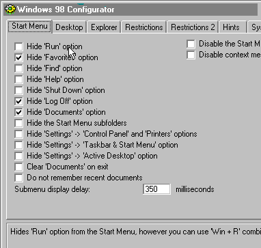Tick Hide the Start Menu subfolders
The height and width of the screenshot is (248, 261).
[18, 123]
